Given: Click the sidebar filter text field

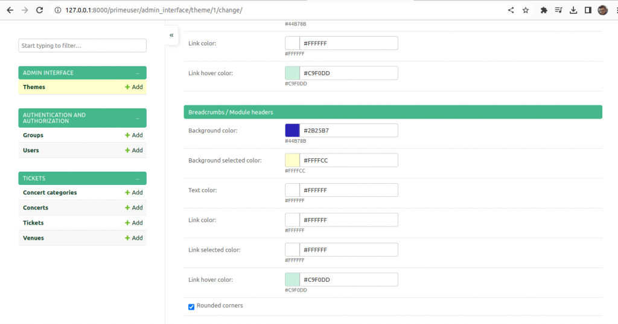Looking at the screenshot, I should [x=82, y=46].
